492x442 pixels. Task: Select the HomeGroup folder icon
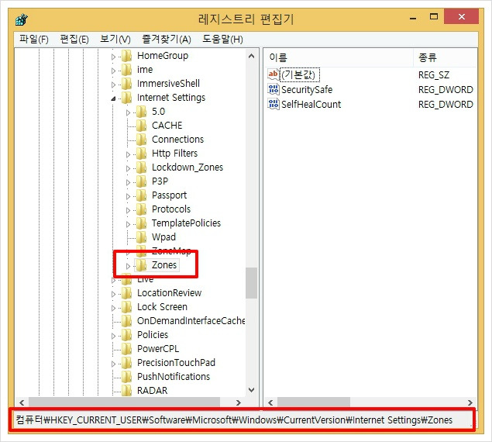[x=127, y=56]
